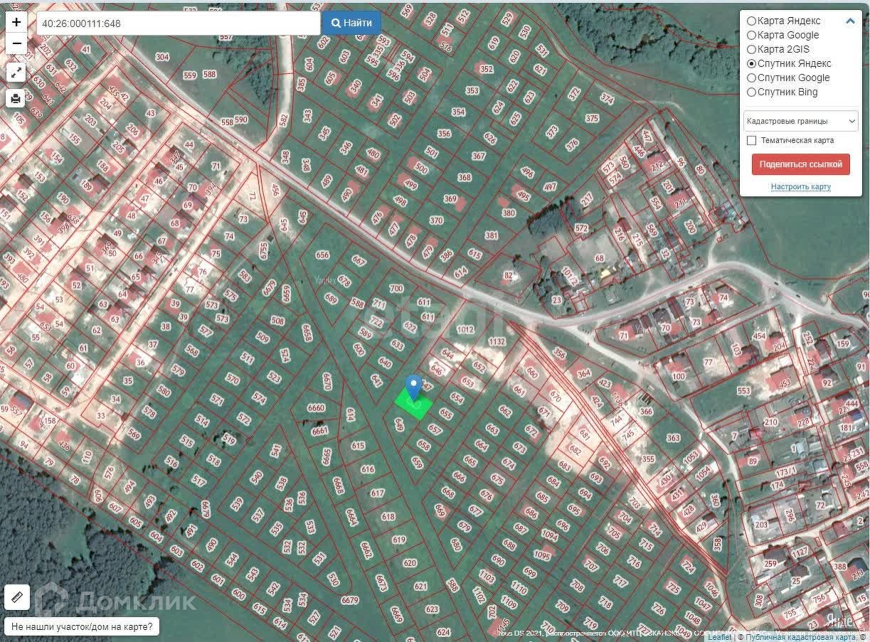Viewport: 870px width, 642px height.
Task: Click 'Не нашли участок/дом на карте?' button
Action: (82, 627)
